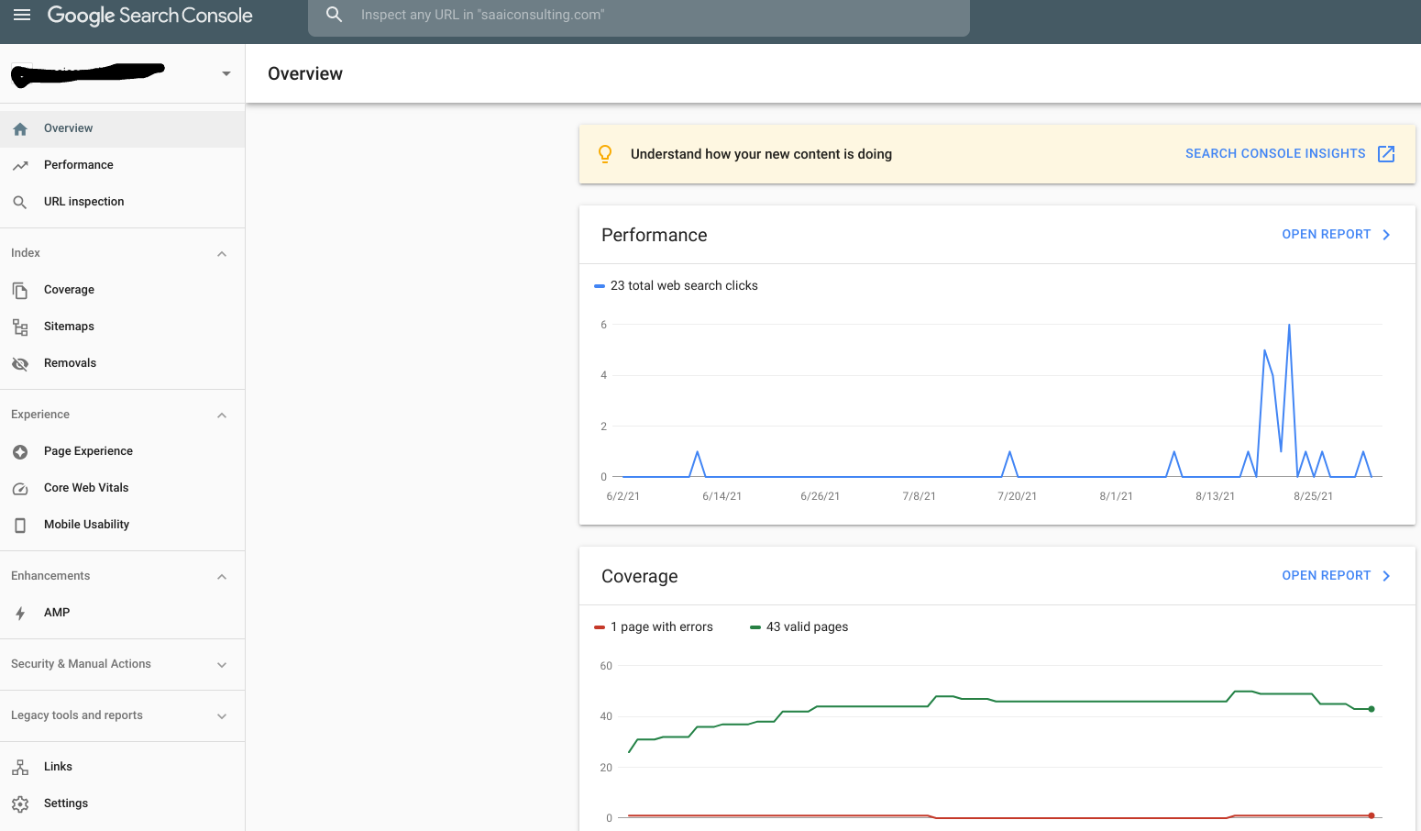This screenshot has width=1421, height=831.
Task: Open the property selector dropdown arrow
Action: tap(226, 73)
